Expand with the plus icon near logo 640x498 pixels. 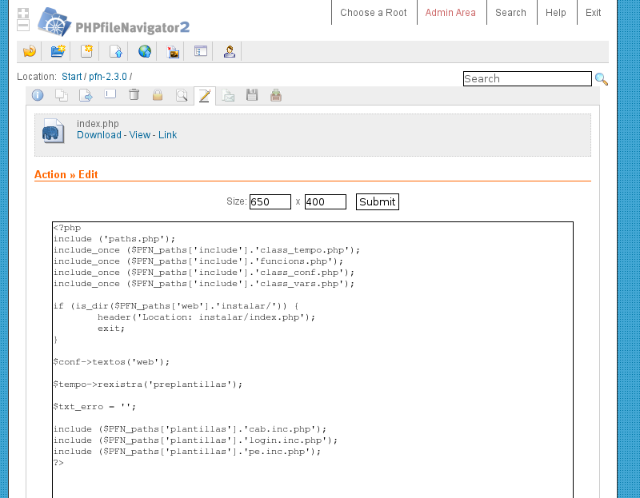[23, 14]
